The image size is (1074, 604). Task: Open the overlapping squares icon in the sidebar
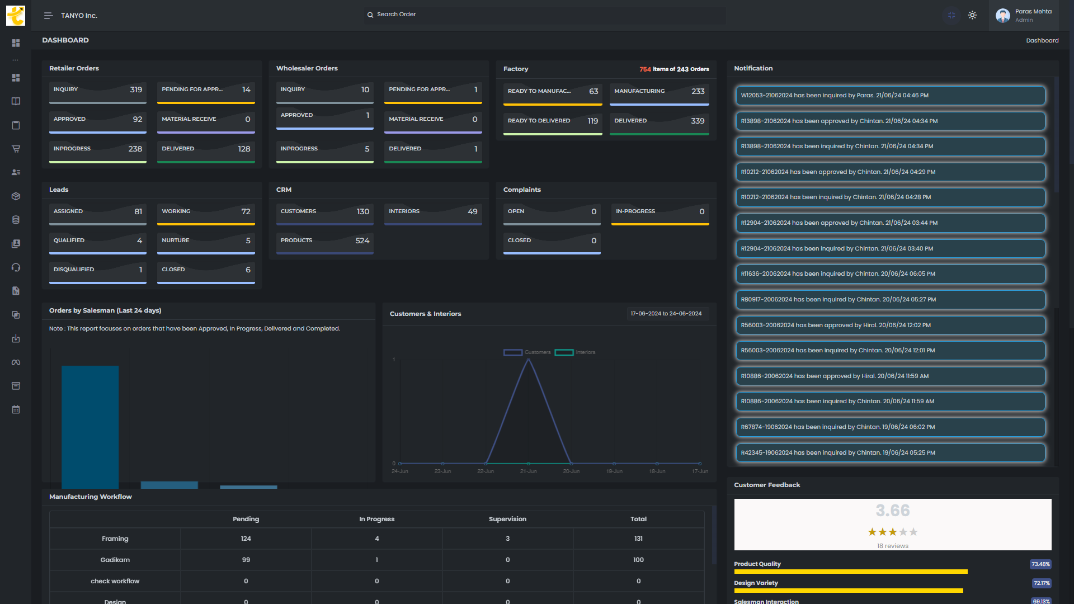point(16,315)
